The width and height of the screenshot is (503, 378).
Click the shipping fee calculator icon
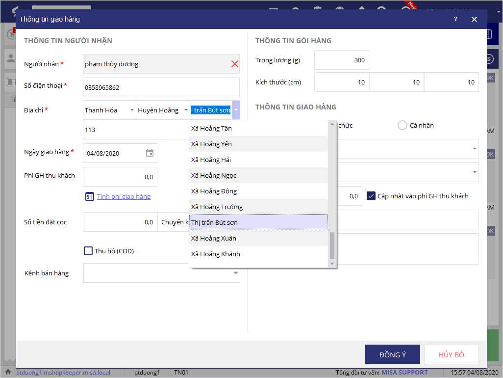(x=89, y=196)
